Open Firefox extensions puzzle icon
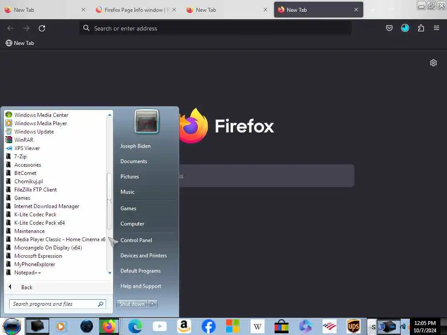447x335 pixels. coord(421,28)
